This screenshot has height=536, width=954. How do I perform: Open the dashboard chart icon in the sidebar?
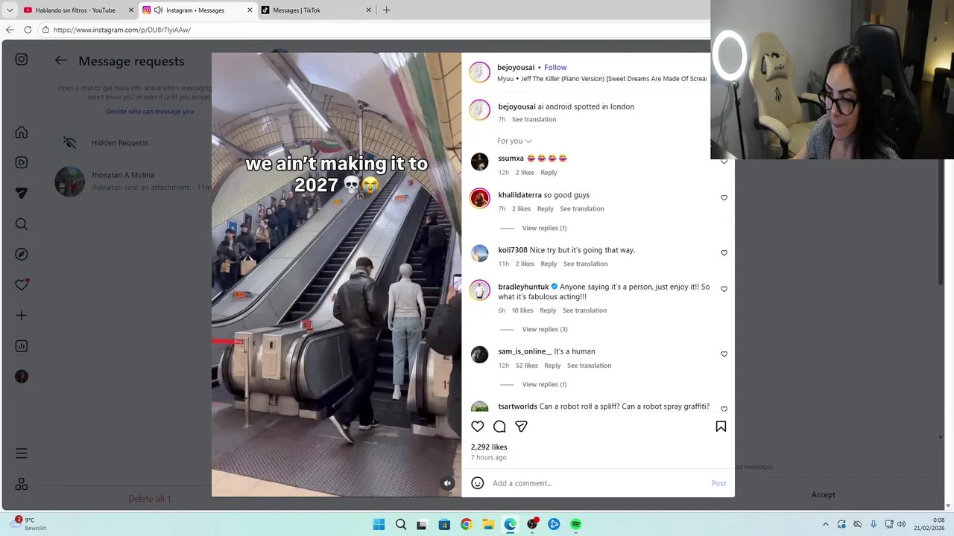pos(22,346)
